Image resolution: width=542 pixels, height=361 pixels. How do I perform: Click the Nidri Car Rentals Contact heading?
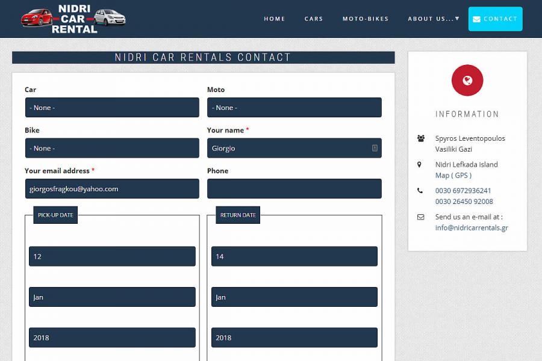point(202,57)
